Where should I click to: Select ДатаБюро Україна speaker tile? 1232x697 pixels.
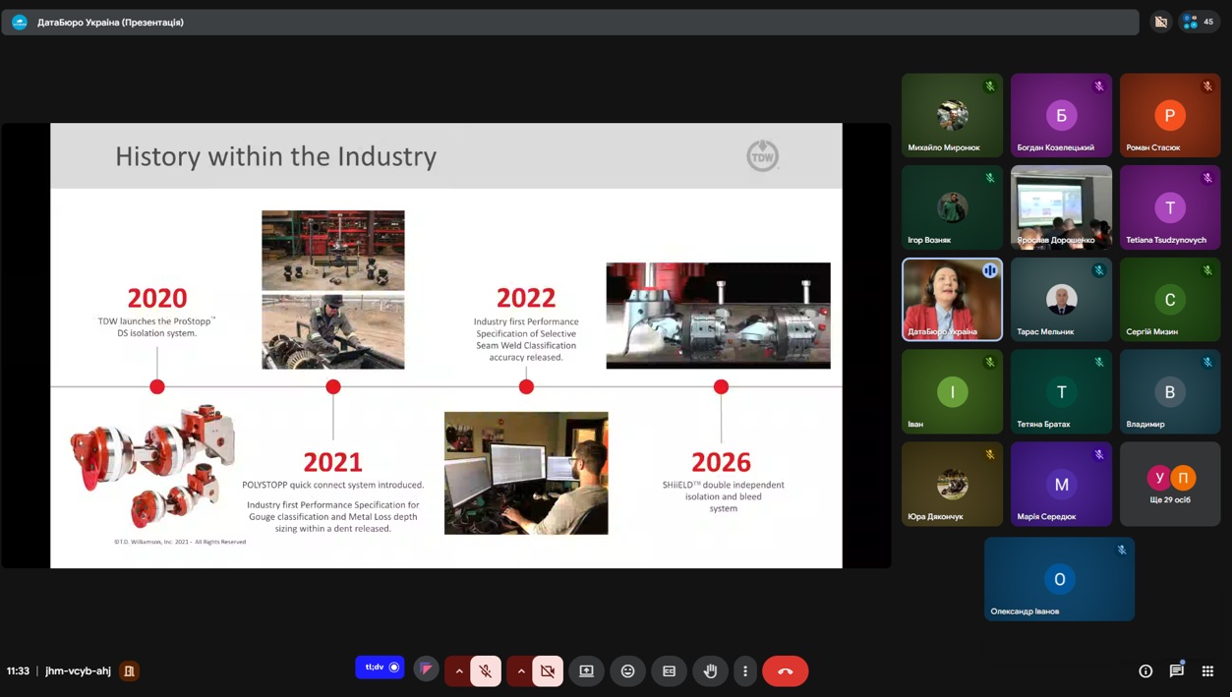952,300
